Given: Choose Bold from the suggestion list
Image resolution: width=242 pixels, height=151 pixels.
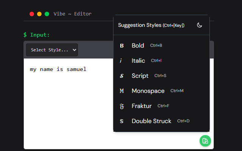Looking at the screenshot, I should [138, 46].
